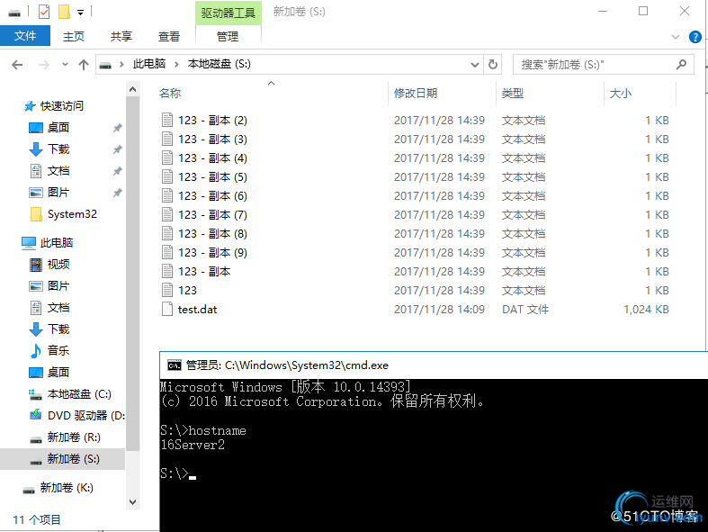
Task: Open the quick access toolbar dropdown arrow
Action: [80, 13]
